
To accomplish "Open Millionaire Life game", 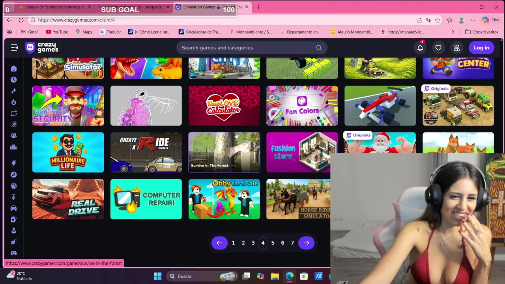I will pyautogui.click(x=68, y=152).
